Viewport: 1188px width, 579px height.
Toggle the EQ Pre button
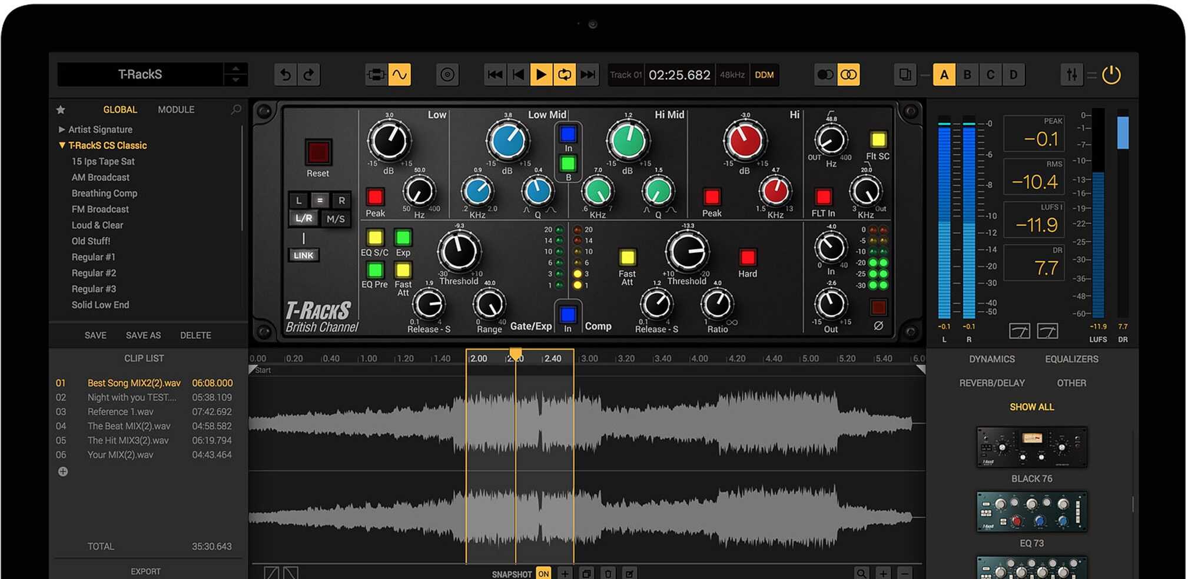(x=375, y=270)
